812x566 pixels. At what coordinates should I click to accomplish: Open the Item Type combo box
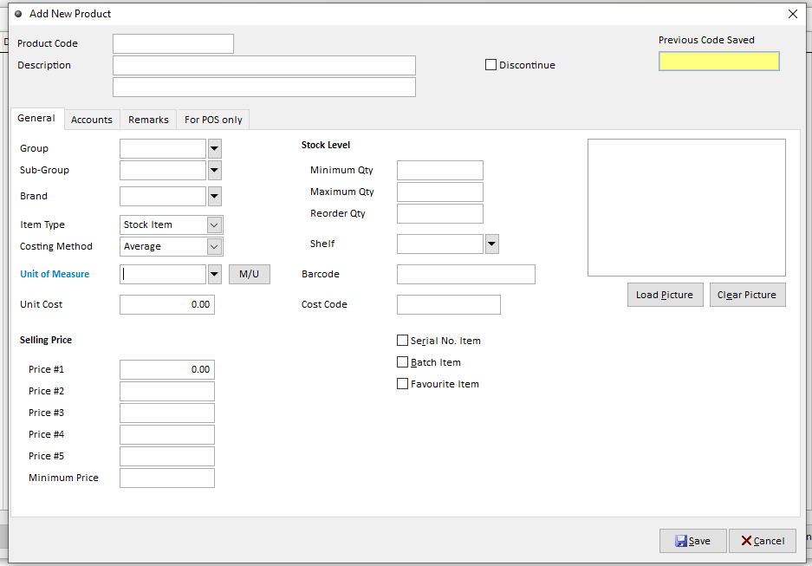172,224
